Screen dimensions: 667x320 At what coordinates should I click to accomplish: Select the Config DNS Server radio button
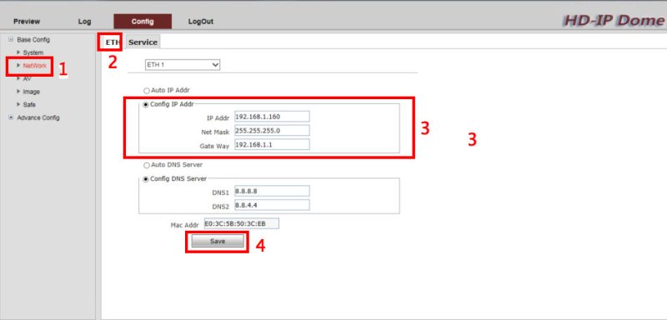(147, 179)
